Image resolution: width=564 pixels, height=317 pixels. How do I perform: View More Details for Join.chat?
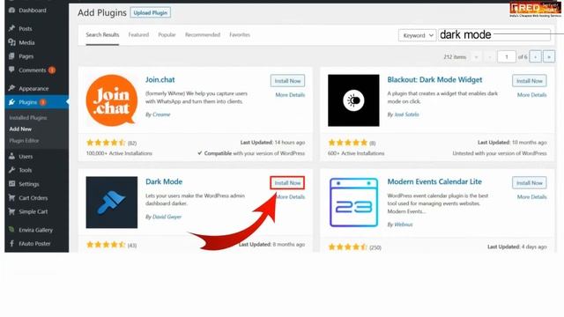(290, 95)
